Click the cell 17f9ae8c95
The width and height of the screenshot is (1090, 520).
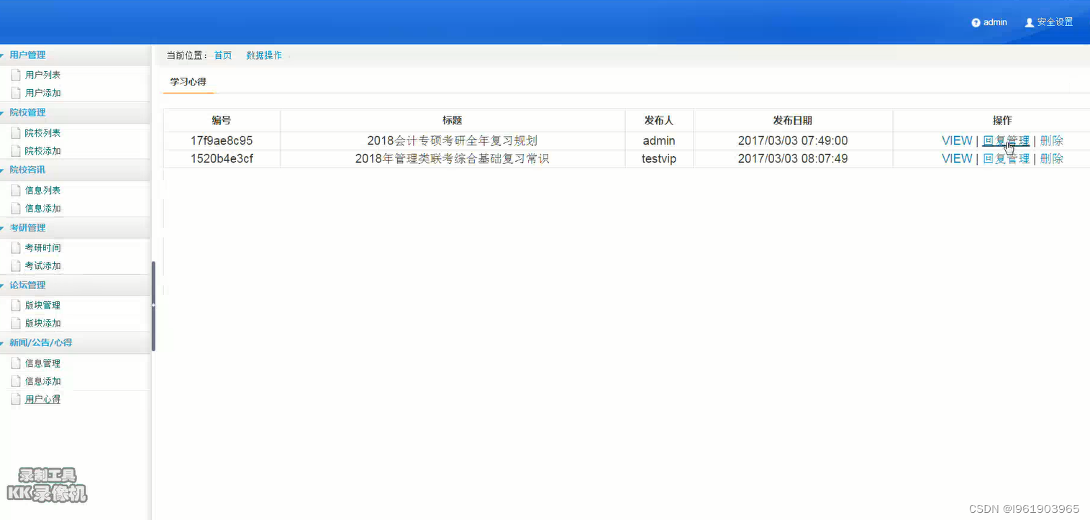pos(222,141)
